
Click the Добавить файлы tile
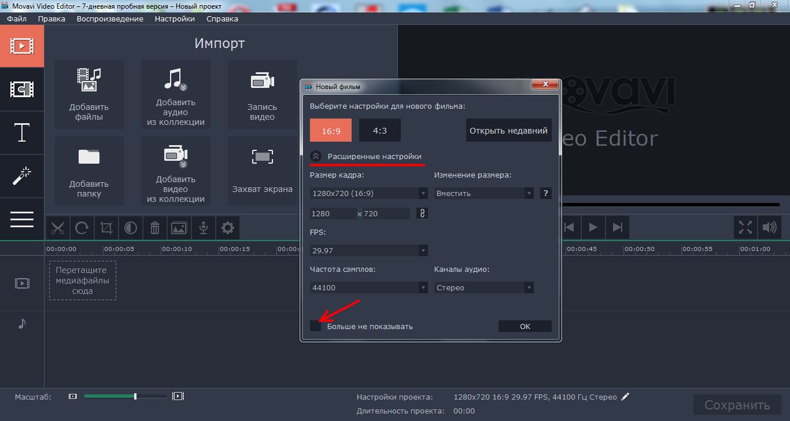89,94
